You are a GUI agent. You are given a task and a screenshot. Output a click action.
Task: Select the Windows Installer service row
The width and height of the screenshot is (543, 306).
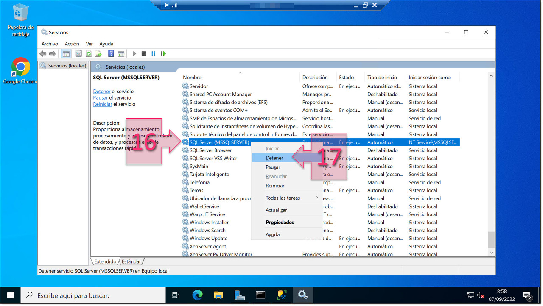tap(321, 223)
